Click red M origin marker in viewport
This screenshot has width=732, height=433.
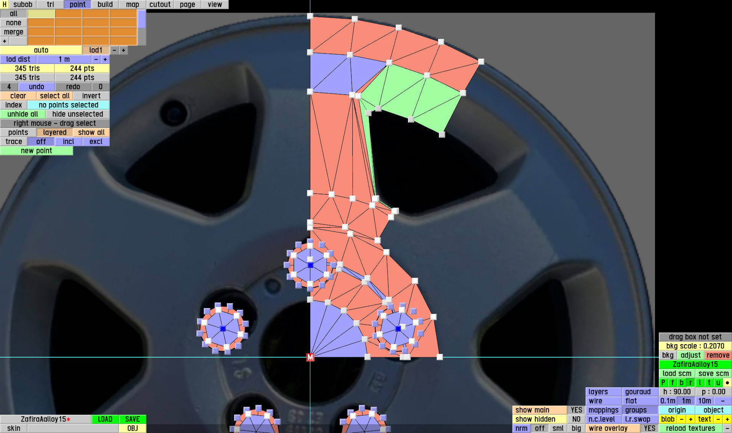310,357
